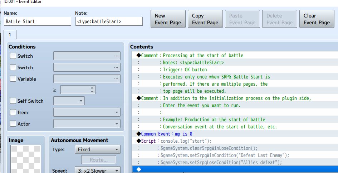The width and height of the screenshot is (338, 173).
Task: Enable the Variable condition checkbox
Action: pyautogui.click(x=13, y=79)
